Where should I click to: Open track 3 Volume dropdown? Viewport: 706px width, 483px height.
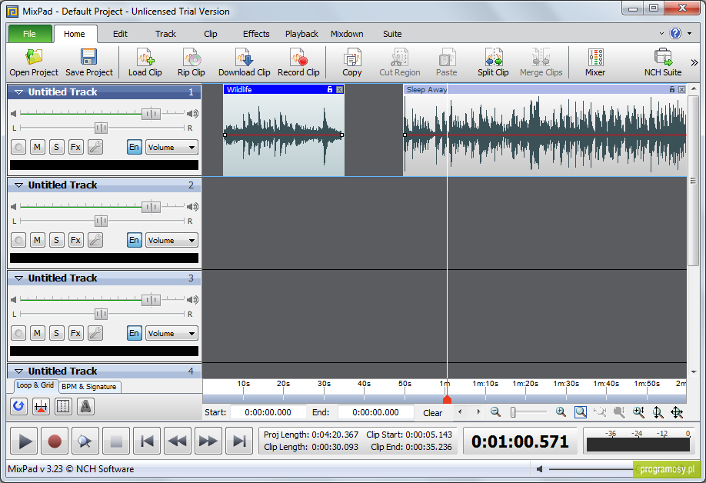[x=172, y=334]
